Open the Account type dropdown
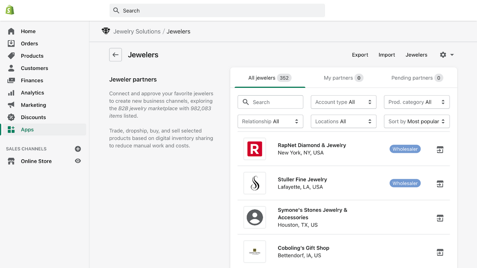 click(344, 102)
